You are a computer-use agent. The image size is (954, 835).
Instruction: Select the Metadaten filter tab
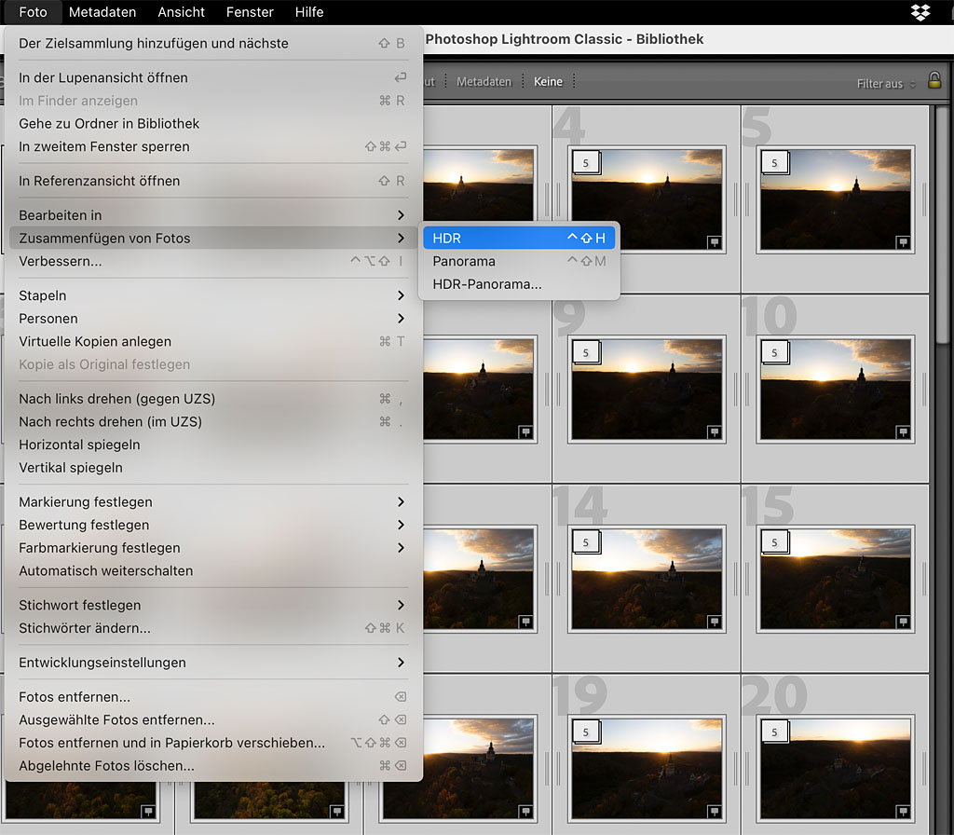(484, 82)
